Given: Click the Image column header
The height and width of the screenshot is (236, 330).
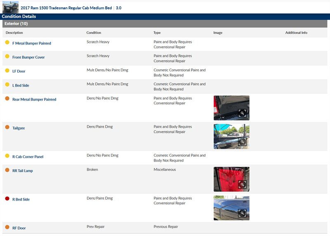Looking at the screenshot, I should pyautogui.click(x=218, y=33).
